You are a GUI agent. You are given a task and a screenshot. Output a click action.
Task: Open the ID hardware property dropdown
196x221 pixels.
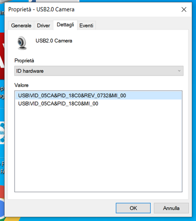pyautogui.click(x=99, y=71)
